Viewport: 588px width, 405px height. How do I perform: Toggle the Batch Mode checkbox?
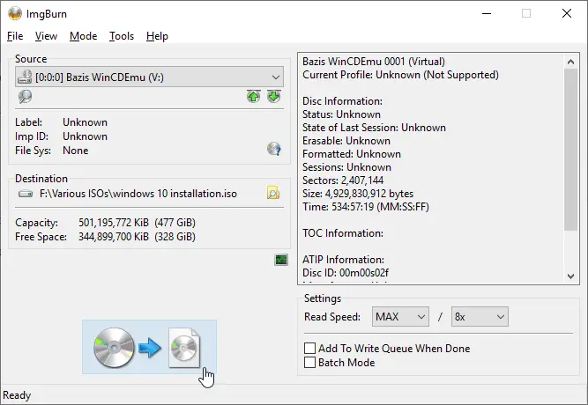coord(309,363)
